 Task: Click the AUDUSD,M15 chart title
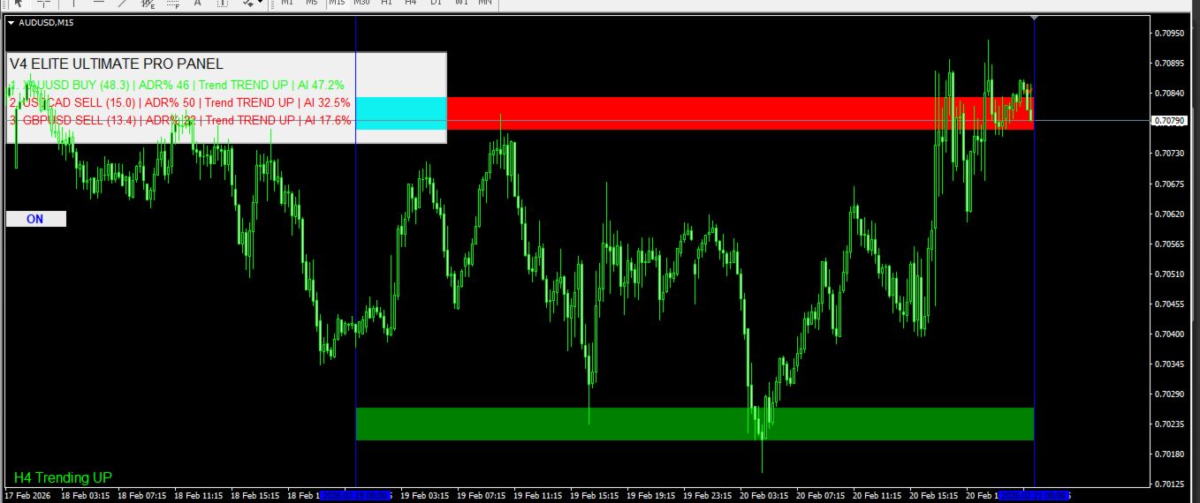(46, 22)
